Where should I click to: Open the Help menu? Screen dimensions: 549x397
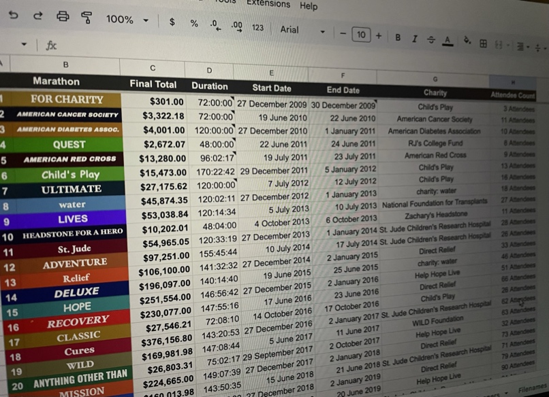309,6
